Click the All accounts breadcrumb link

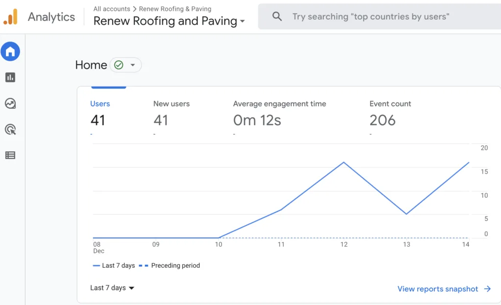112,9
